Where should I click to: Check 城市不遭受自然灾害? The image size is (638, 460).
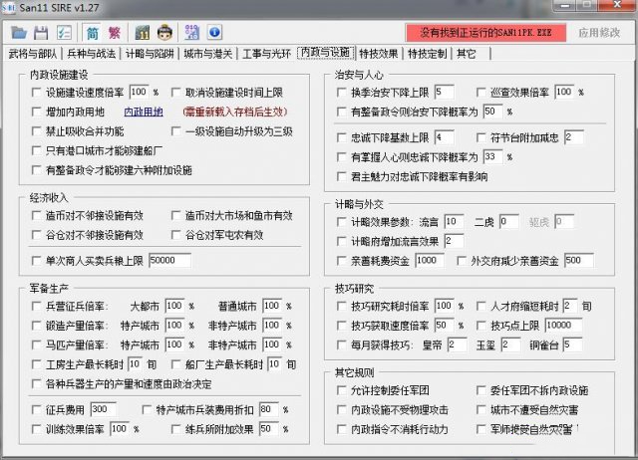(x=481, y=409)
